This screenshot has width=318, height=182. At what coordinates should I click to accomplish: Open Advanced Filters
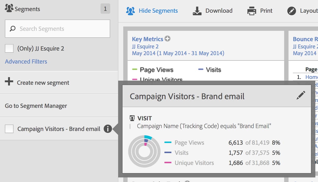click(26, 61)
